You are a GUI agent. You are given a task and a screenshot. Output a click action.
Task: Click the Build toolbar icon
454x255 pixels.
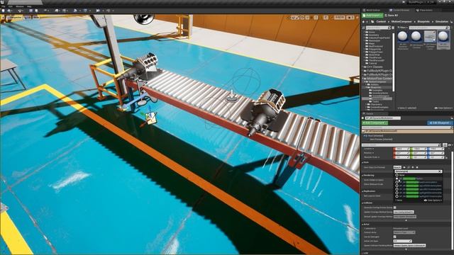click(75, 11)
